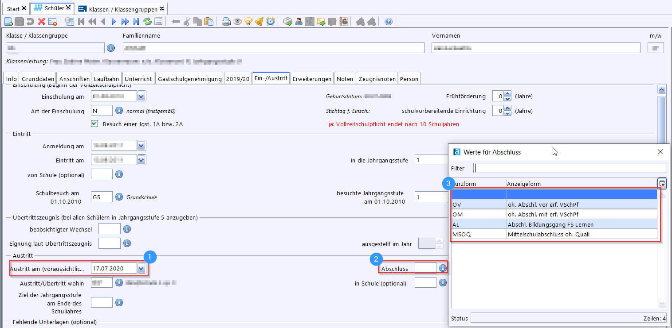Open the Austritt am date dropdown
The width and height of the screenshot is (672, 328).
click(141, 268)
